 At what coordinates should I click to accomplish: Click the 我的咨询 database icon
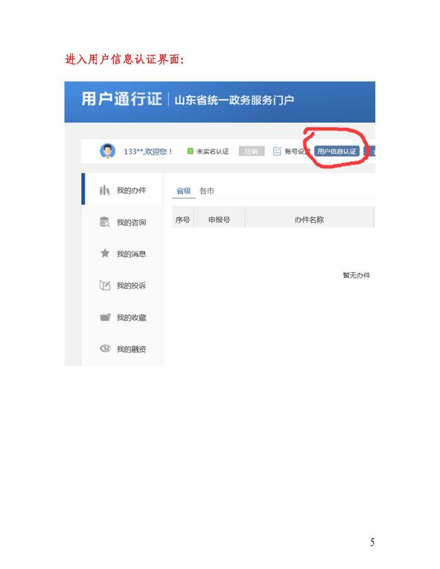click(104, 222)
